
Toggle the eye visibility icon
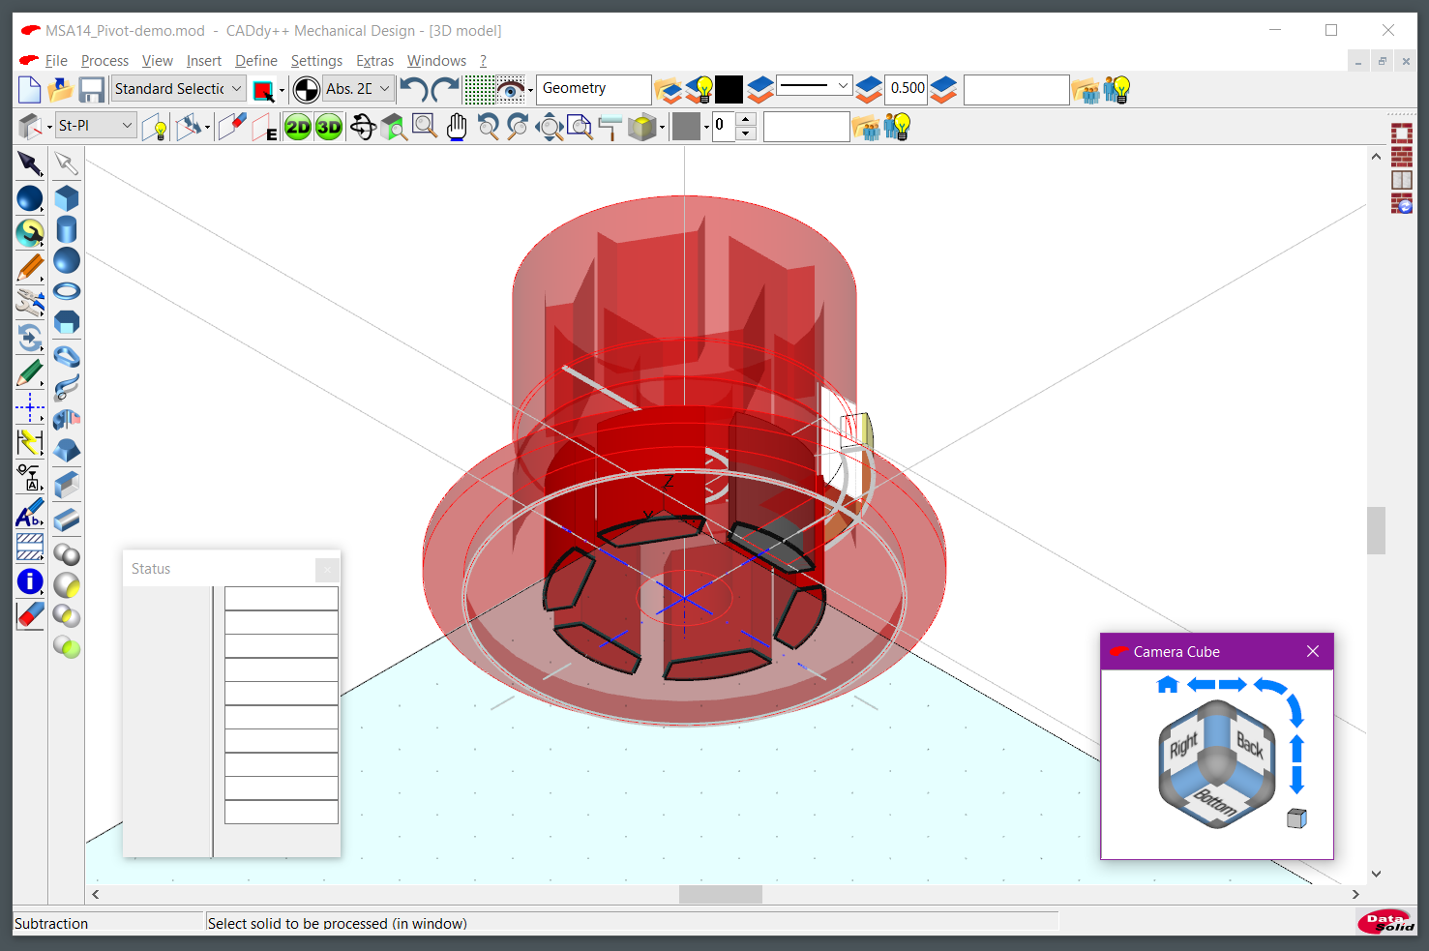point(510,90)
